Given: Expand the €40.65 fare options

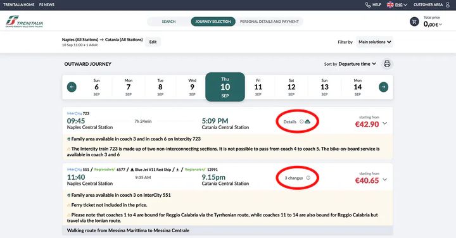Looking at the screenshot, I should coord(385,180).
